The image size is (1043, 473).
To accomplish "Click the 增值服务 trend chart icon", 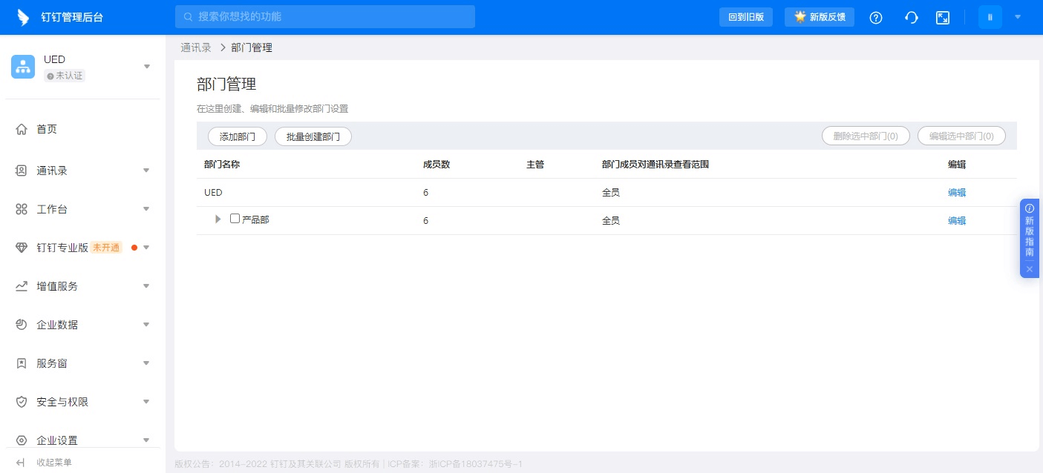I will (x=22, y=286).
